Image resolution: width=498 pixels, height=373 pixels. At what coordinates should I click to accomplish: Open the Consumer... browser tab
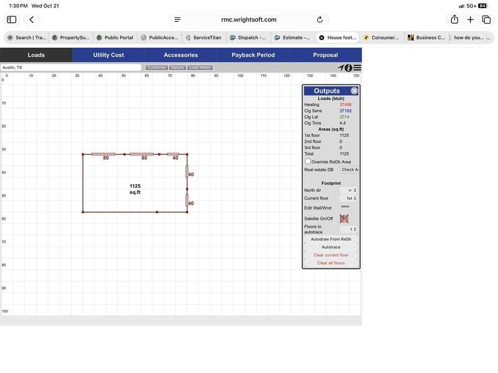coord(382,37)
